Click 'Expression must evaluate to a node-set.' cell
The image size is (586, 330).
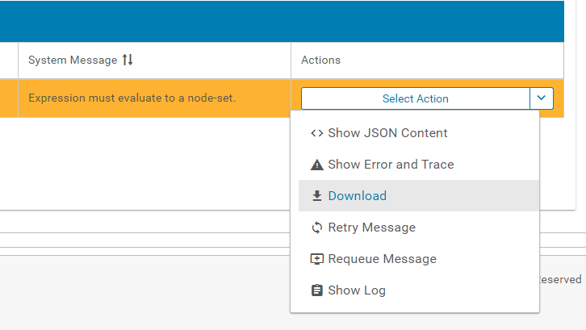[154, 98]
